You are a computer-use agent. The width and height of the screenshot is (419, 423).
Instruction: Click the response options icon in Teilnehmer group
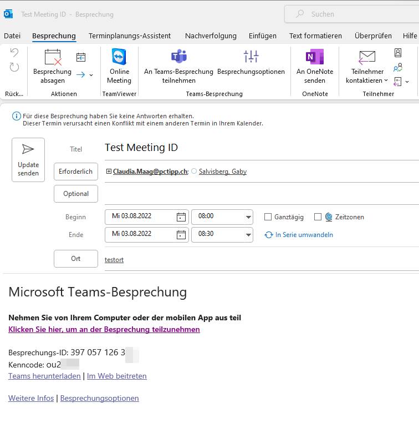[x=397, y=82]
